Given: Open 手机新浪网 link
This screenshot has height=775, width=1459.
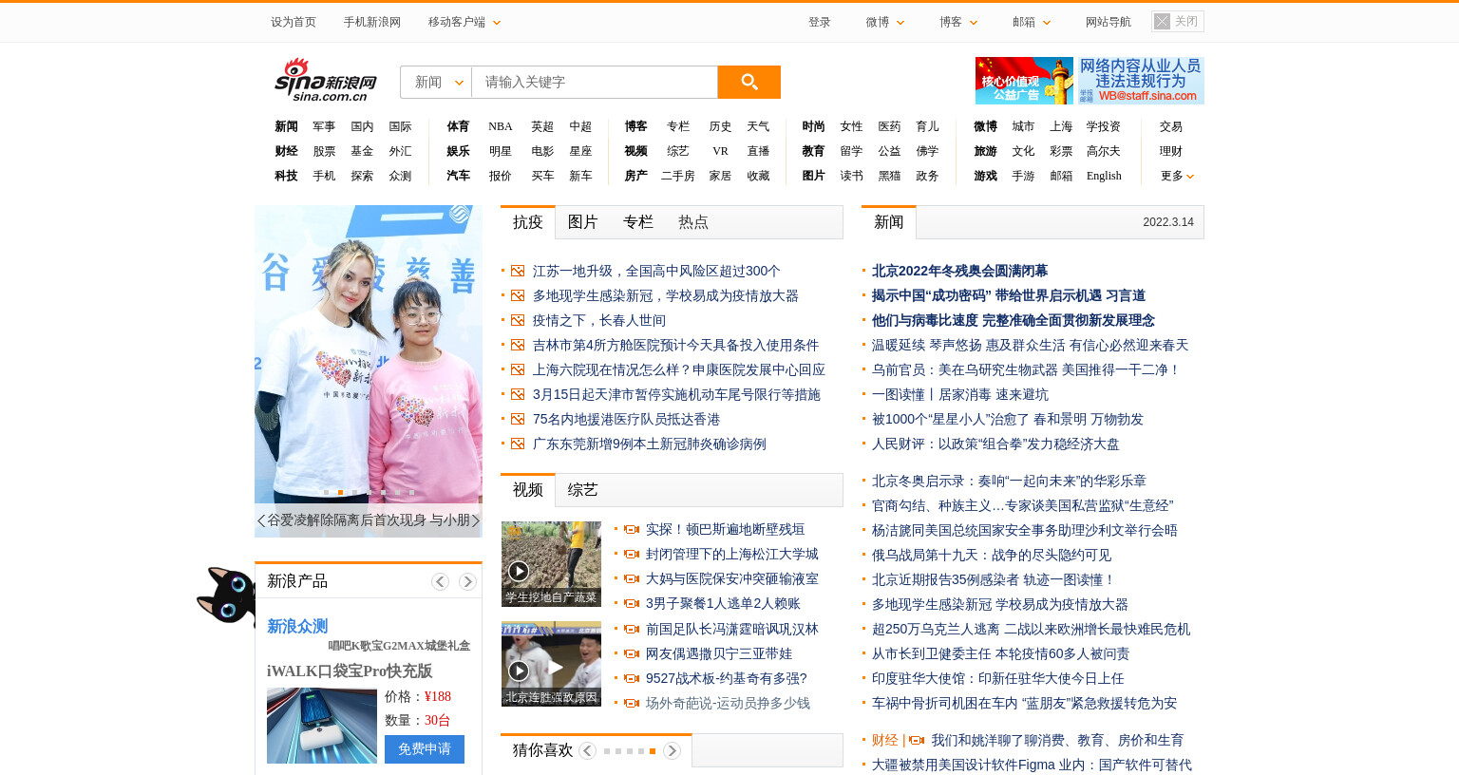Looking at the screenshot, I should point(371,22).
